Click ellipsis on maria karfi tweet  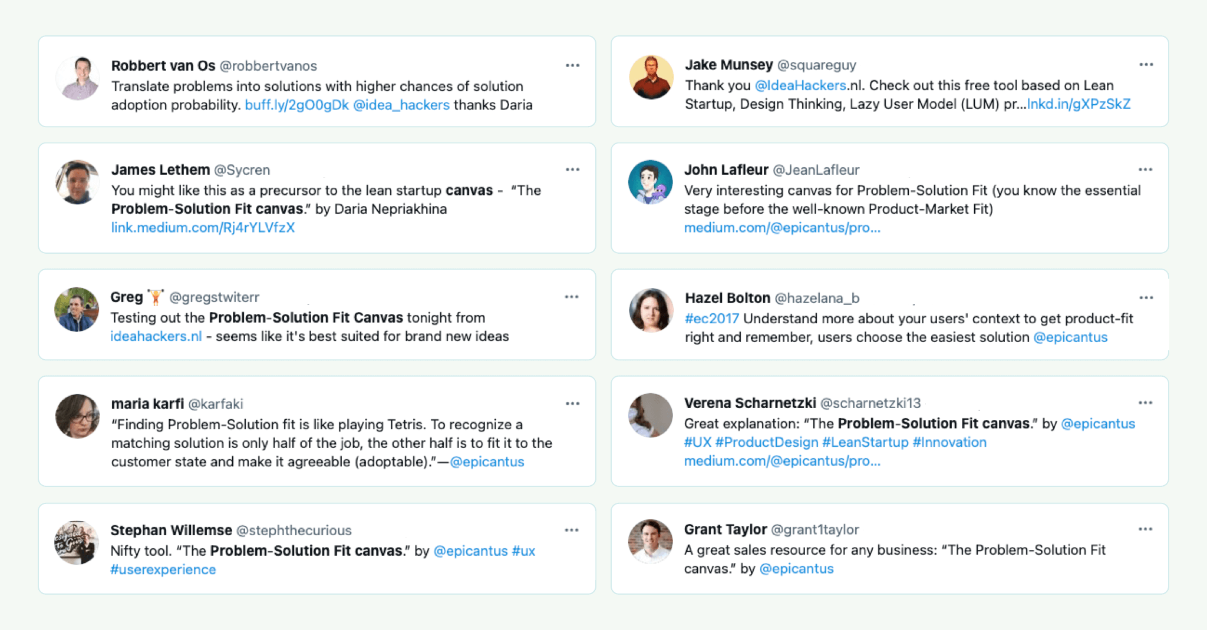pyautogui.click(x=572, y=403)
